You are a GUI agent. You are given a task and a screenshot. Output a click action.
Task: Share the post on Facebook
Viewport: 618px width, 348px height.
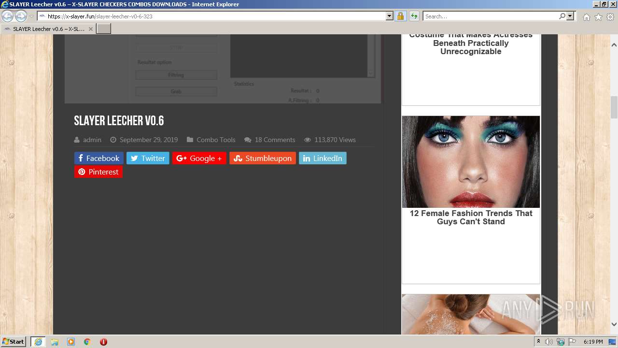click(98, 158)
